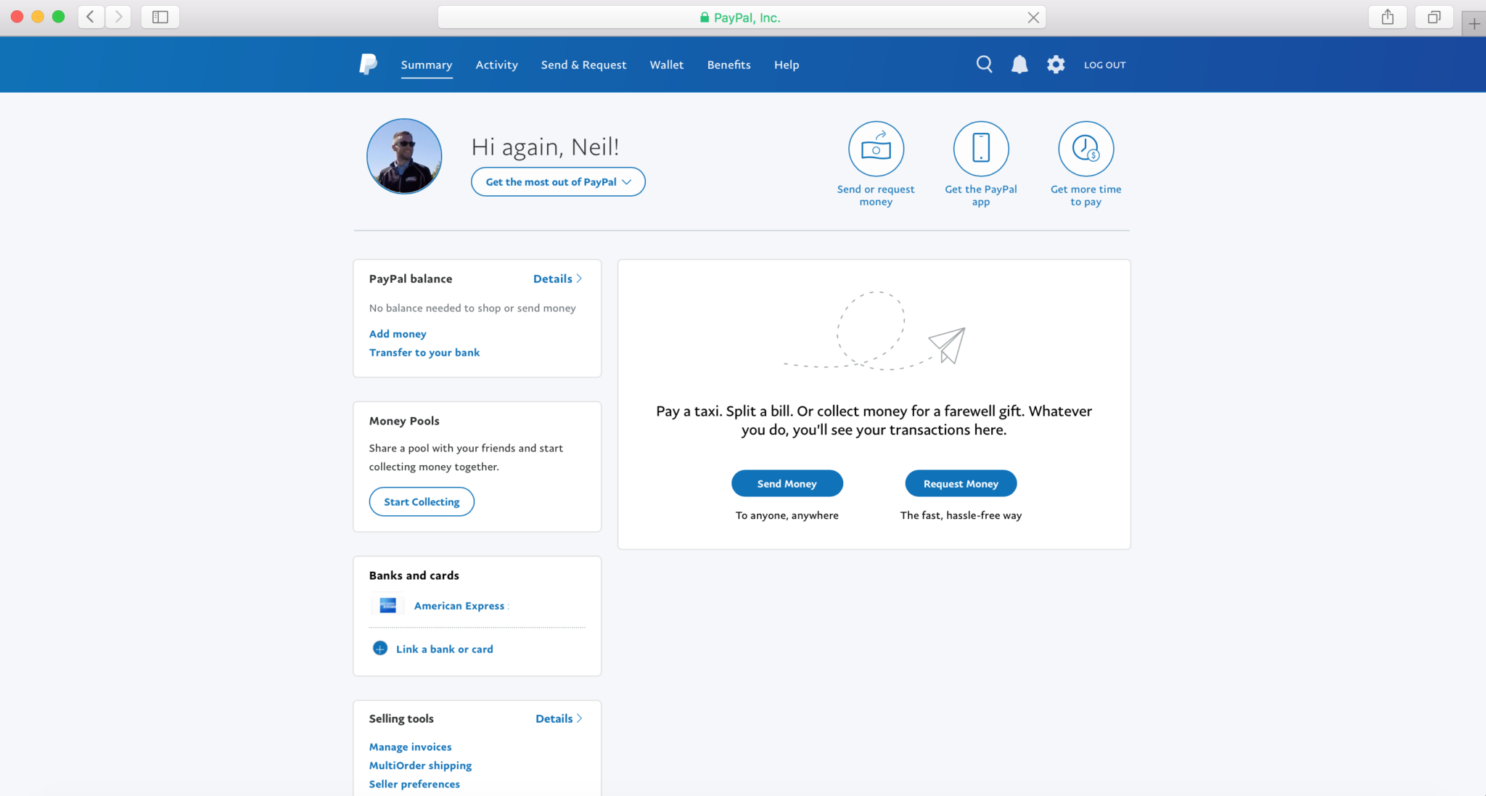The width and height of the screenshot is (1486, 796).
Task: Open Selling tools Details chevron link
Action: [x=559, y=718]
